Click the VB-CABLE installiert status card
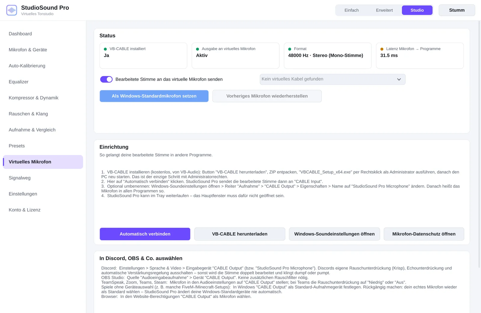 click(x=143, y=56)
